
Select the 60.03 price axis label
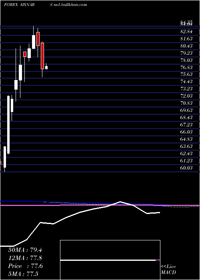[186, 168]
